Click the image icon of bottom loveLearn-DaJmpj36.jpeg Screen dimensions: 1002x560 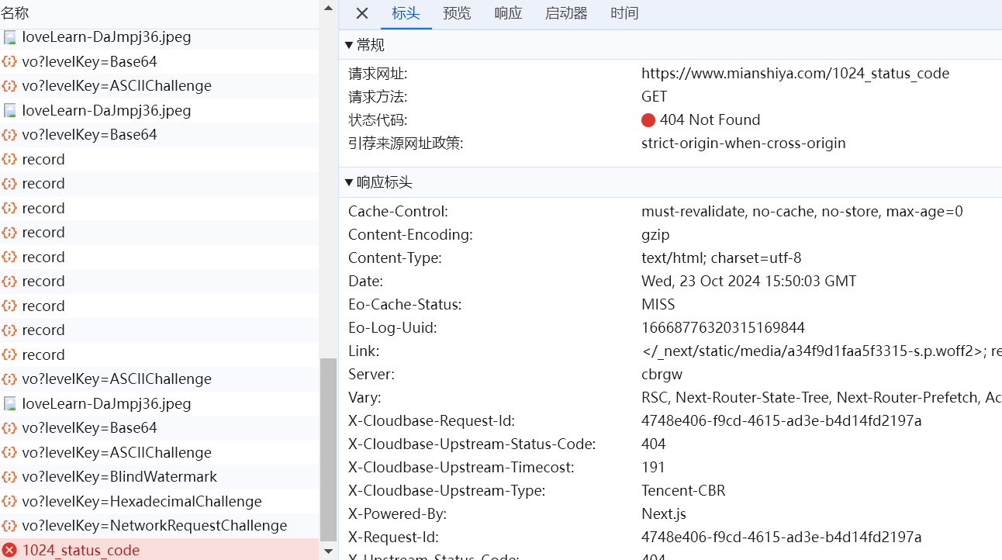(x=9, y=404)
